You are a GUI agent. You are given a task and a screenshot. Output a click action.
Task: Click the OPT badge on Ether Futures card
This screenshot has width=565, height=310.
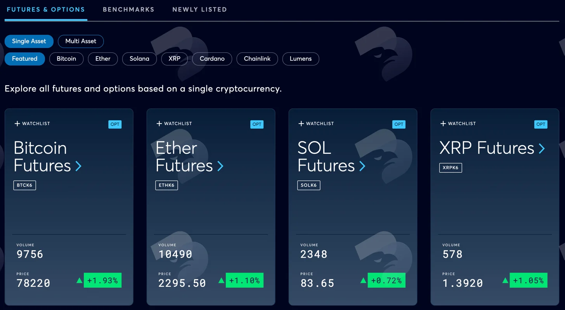coord(257,124)
